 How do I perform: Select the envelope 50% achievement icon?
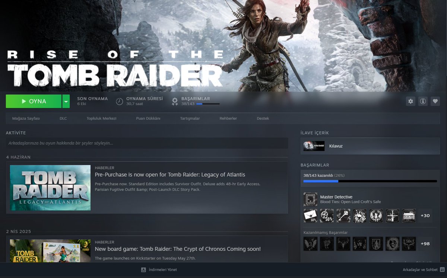tap(310, 215)
